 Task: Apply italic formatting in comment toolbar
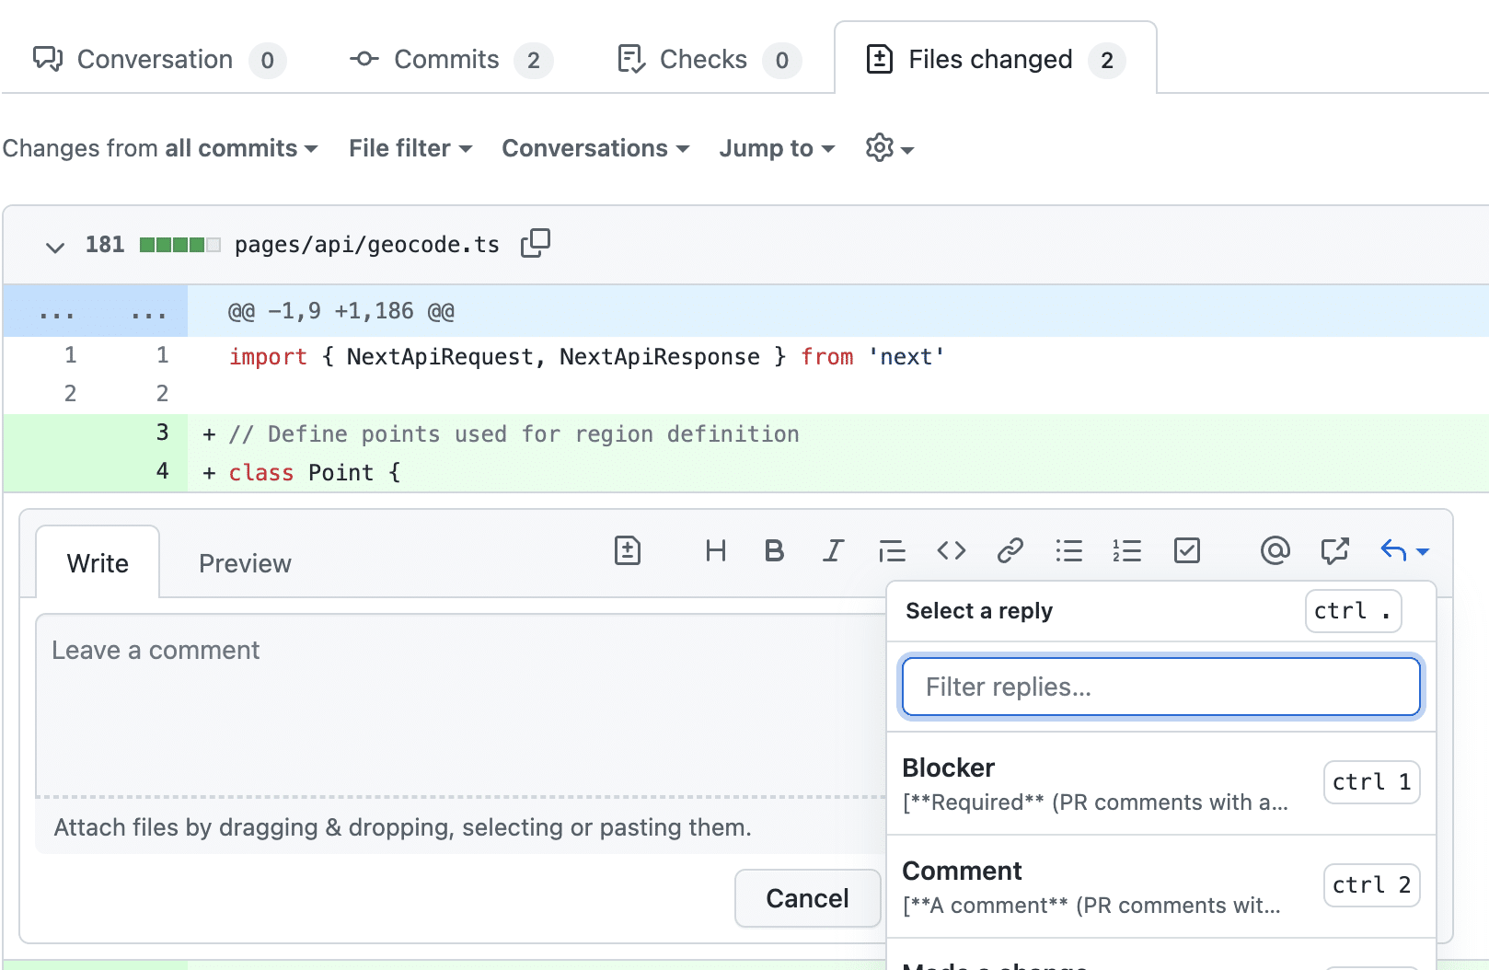pyautogui.click(x=833, y=550)
